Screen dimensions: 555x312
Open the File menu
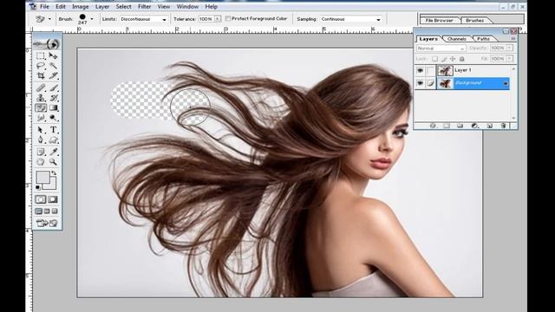44,6
